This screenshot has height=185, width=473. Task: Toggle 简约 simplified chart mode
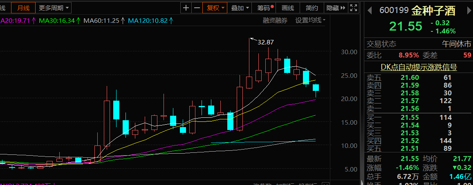pos(312,8)
